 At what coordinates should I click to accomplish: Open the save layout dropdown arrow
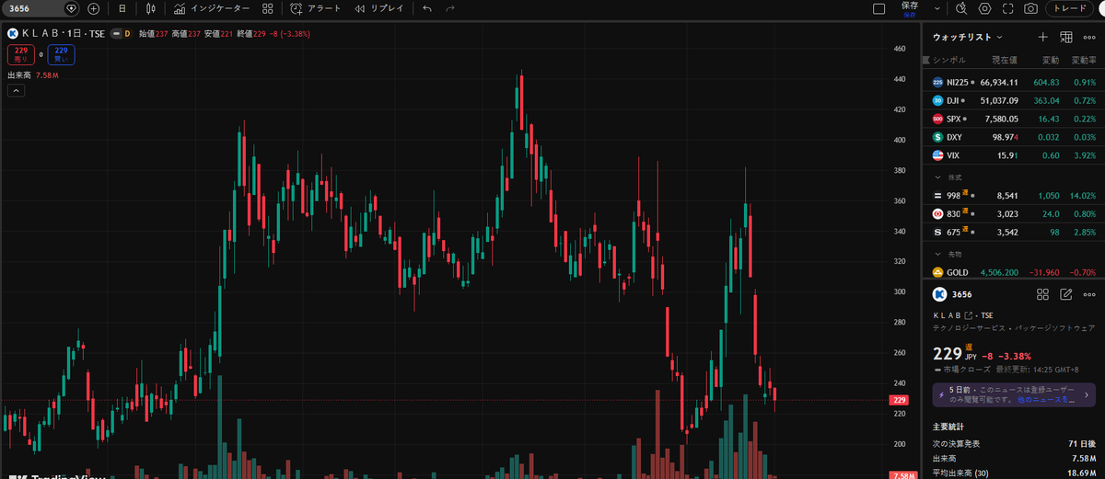point(936,8)
